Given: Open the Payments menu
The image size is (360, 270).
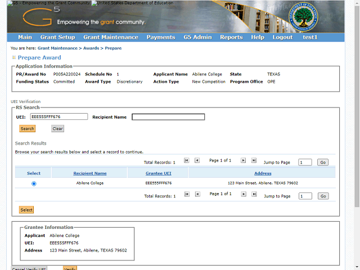Looking at the screenshot, I should [x=161, y=37].
